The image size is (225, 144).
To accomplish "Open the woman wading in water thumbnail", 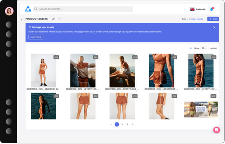I will coord(43,106).
